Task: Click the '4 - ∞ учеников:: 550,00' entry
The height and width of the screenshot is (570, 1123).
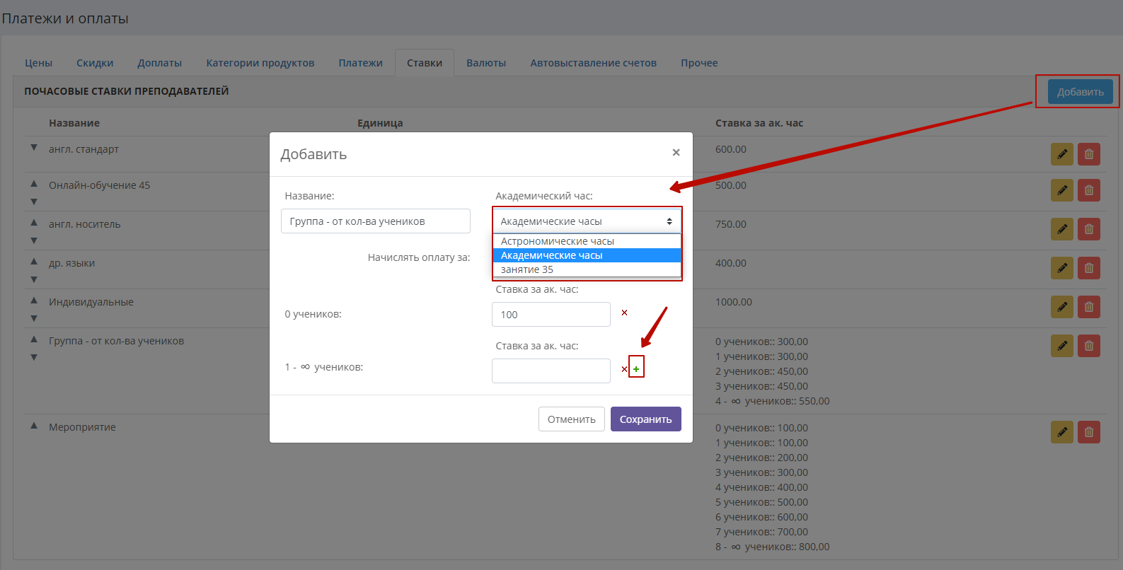Action: (x=773, y=401)
